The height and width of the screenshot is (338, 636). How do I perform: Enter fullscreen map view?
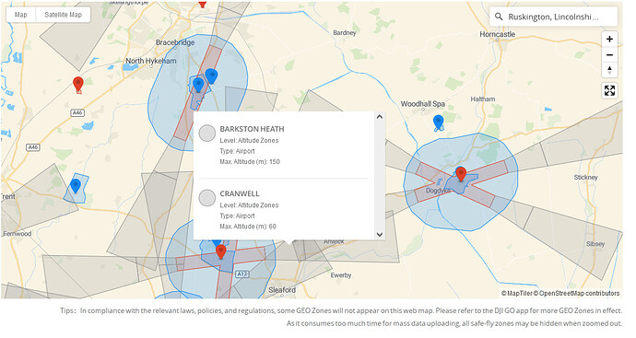click(x=609, y=90)
